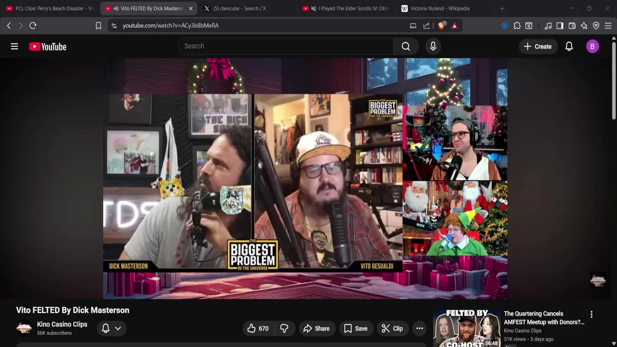The height and width of the screenshot is (347, 617).
Task: Click the channel watermark in player corner
Action: pyautogui.click(x=598, y=280)
